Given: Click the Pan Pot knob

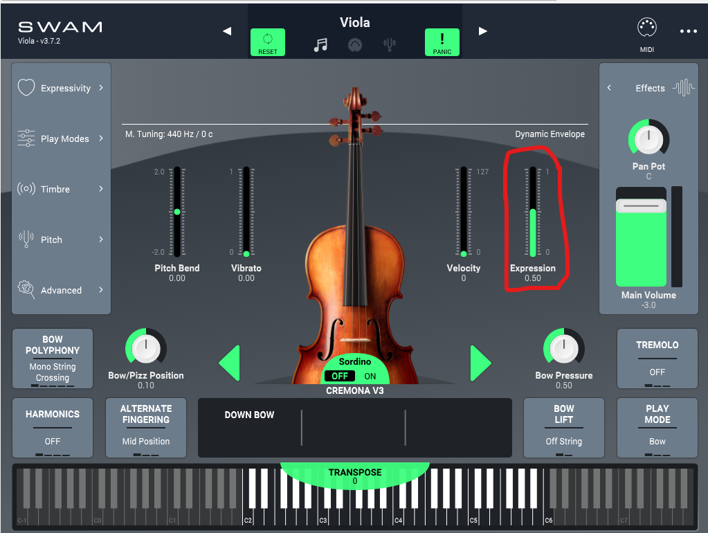Looking at the screenshot, I should (648, 139).
